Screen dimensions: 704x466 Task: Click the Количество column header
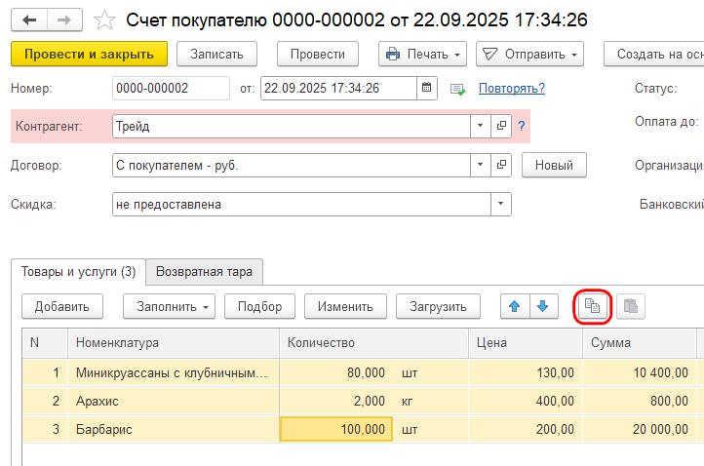pyautogui.click(x=373, y=343)
